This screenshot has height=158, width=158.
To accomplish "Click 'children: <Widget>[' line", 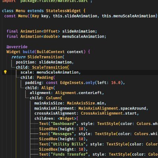I will pyautogui.click(x=56, y=118).
